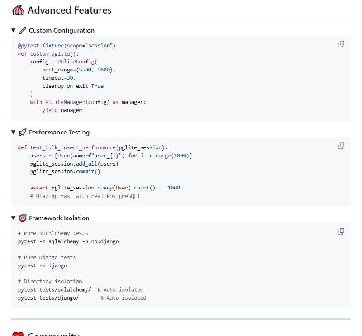Collapse the Performance Testing disclosure triangle
The height and width of the screenshot is (336, 362).
click(x=14, y=132)
